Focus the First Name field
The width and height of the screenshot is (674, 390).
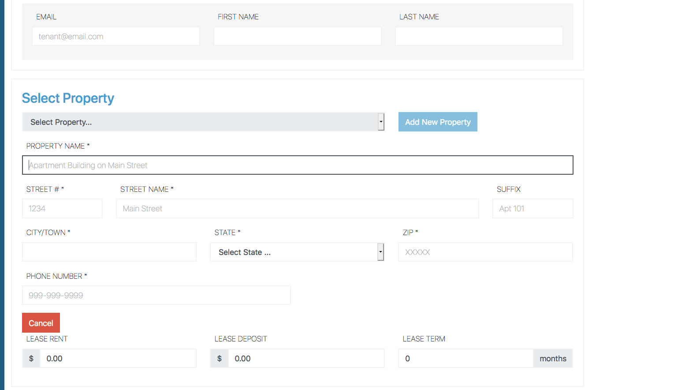pos(298,36)
